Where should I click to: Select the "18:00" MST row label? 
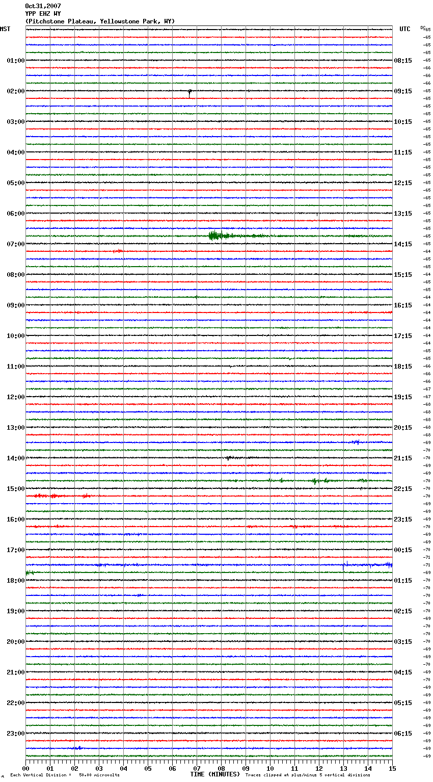(x=16, y=581)
